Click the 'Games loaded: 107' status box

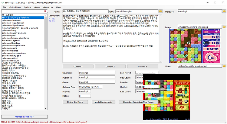[24, 117]
